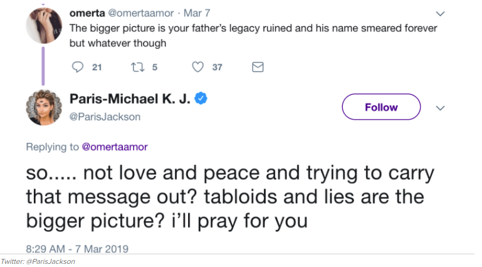
Task: Click the reply count 21
Action: point(97,68)
